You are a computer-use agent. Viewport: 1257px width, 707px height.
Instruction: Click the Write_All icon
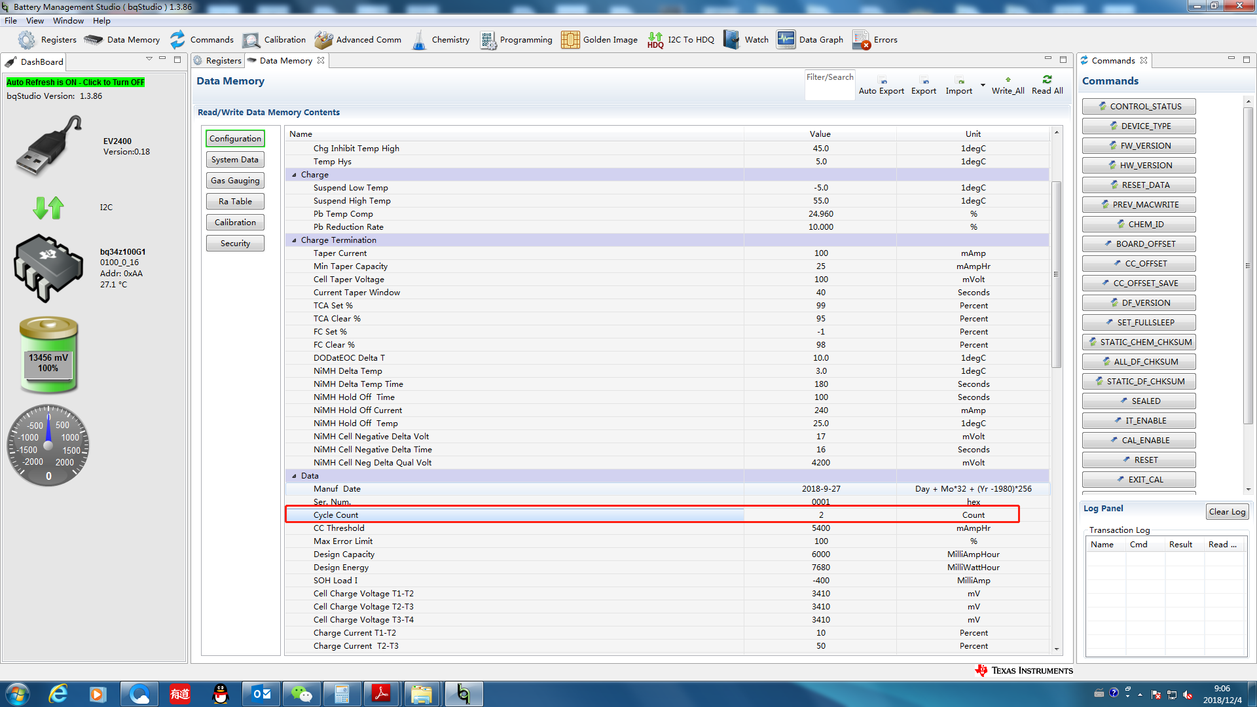[x=1008, y=80]
